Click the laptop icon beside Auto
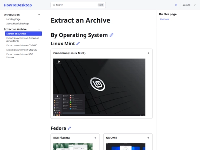 [x=184, y=5]
